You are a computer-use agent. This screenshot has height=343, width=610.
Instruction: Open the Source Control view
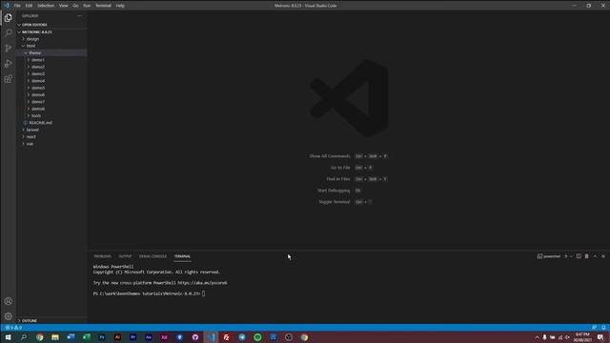[9, 49]
